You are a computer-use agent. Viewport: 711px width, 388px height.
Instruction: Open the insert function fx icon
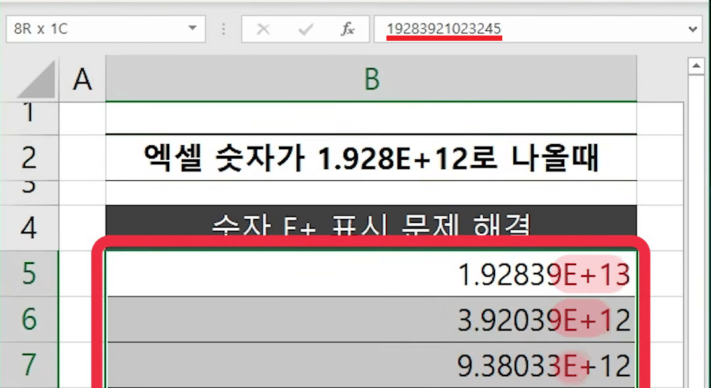348,30
